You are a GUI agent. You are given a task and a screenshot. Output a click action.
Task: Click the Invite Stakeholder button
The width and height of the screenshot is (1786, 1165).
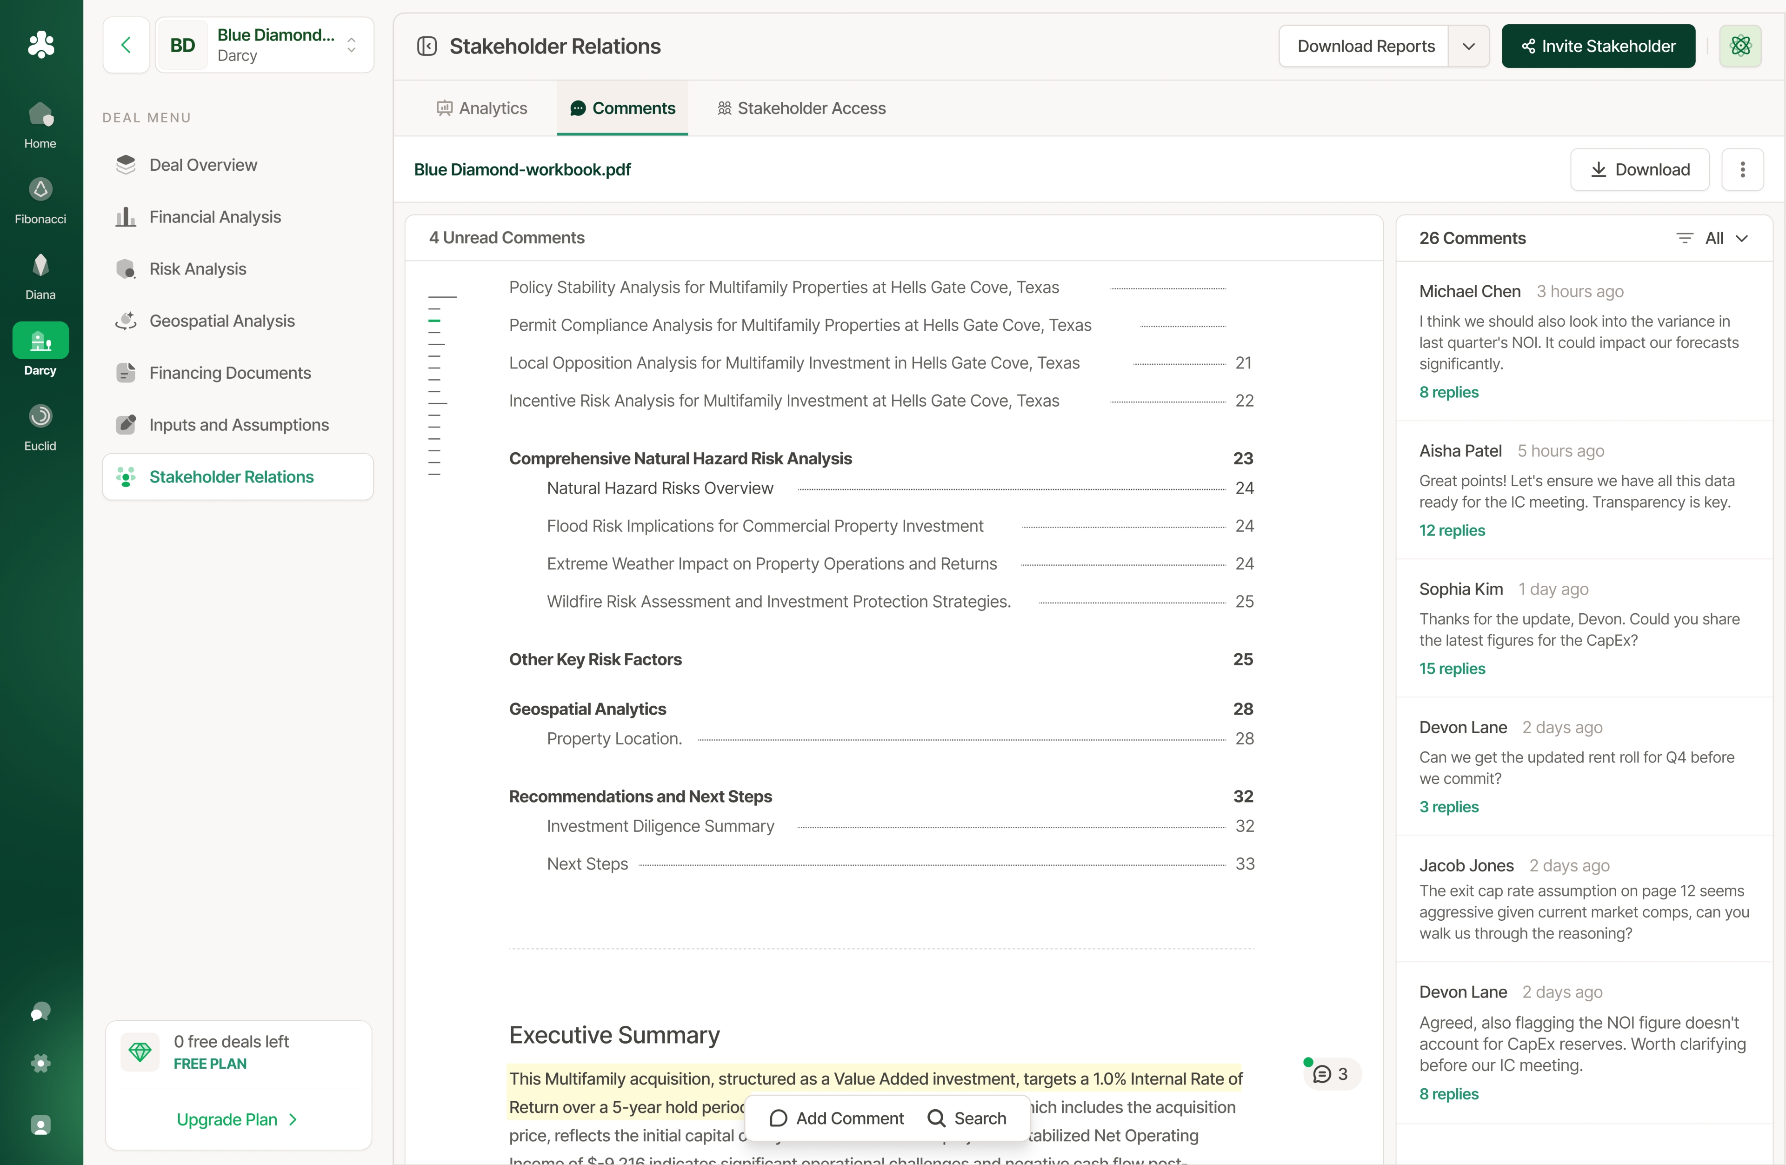tap(1599, 47)
